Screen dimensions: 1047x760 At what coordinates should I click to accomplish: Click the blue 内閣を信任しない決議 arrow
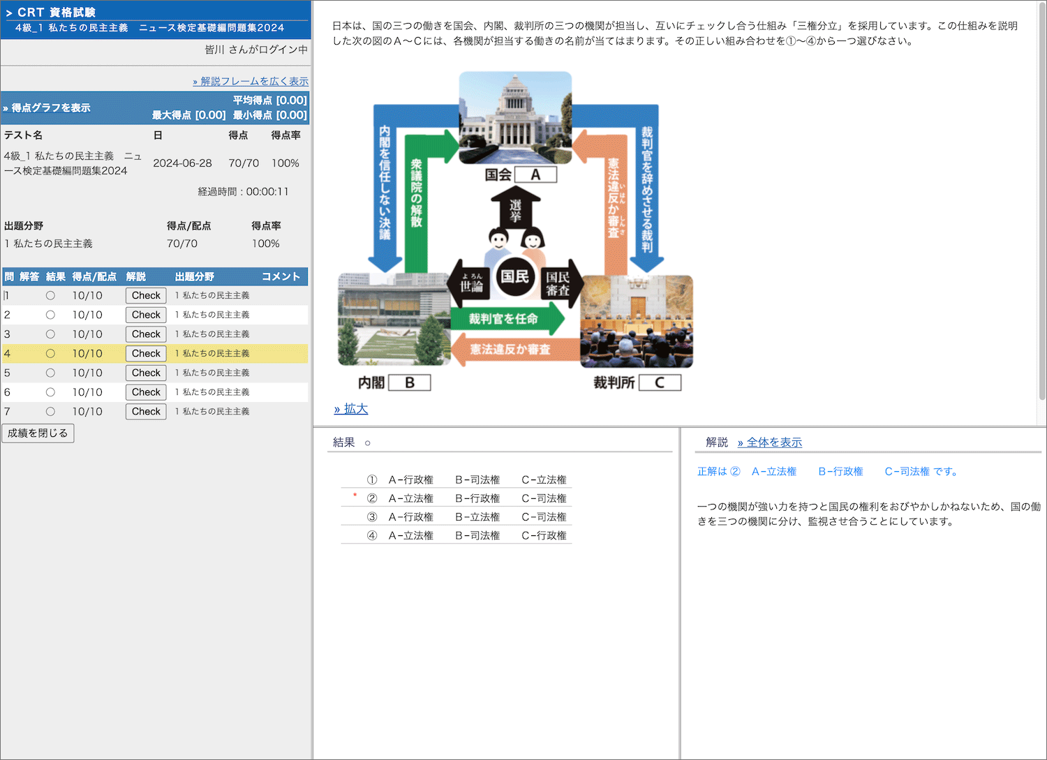[x=385, y=188]
